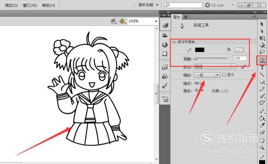Click the stage vertical scrollbar up arrow

pos(157,29)
